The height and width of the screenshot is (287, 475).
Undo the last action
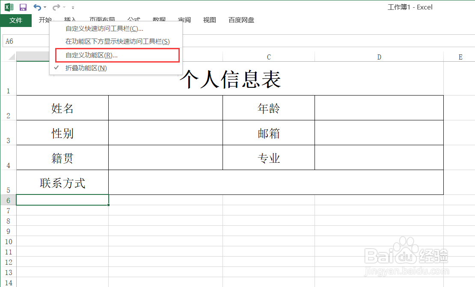pyautogui.click(x=37, y=7)
